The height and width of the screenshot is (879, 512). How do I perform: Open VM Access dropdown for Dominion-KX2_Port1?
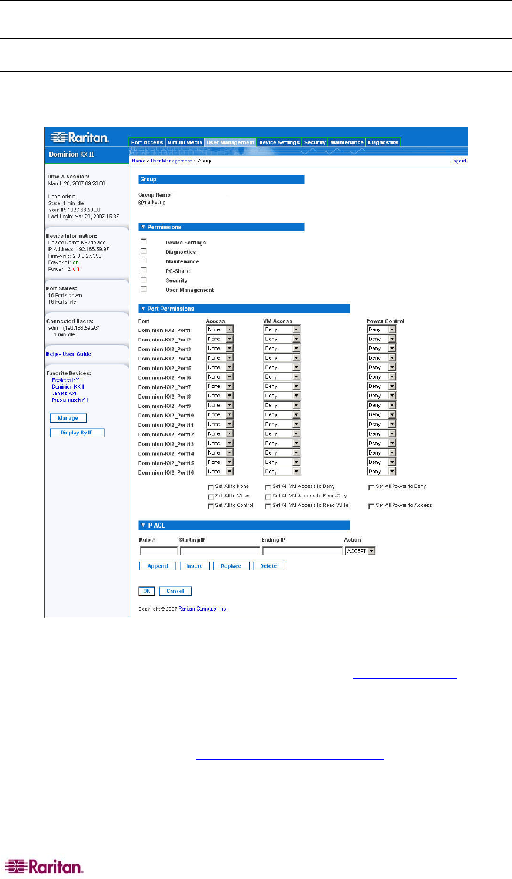pos(282,330)
